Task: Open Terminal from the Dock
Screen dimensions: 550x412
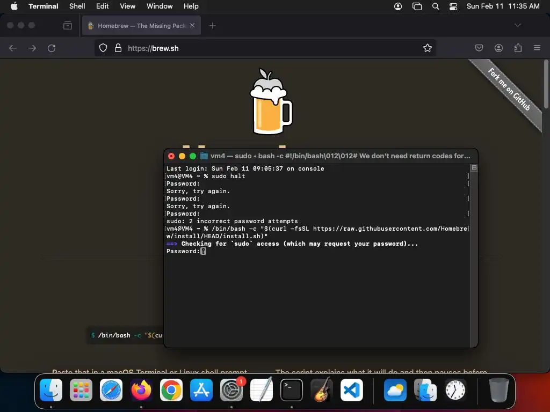Action: point(292,390)
